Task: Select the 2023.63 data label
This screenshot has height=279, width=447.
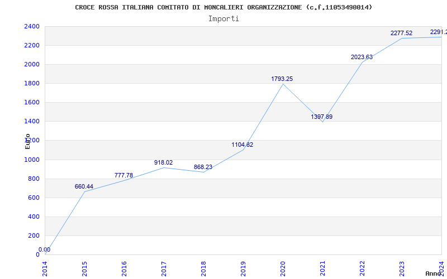Action: point(362,57)
